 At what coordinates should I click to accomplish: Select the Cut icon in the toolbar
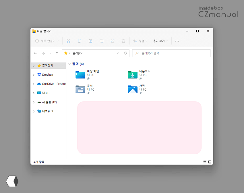68,41
